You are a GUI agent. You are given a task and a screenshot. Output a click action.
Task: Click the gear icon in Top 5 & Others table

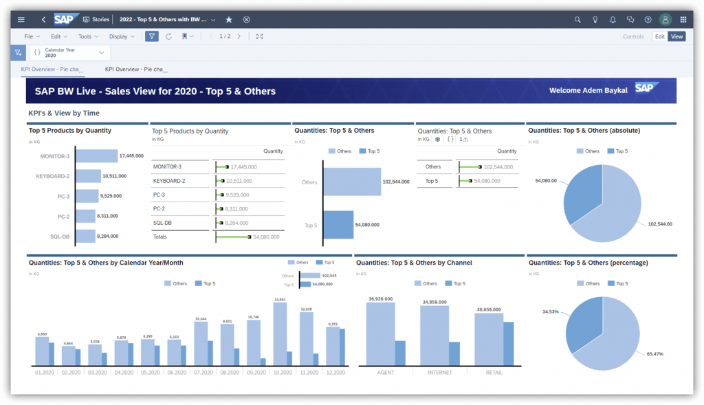point(438,139)
